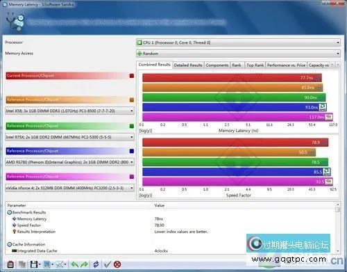Click the green Reference Processor/Chipset color square

132,126
